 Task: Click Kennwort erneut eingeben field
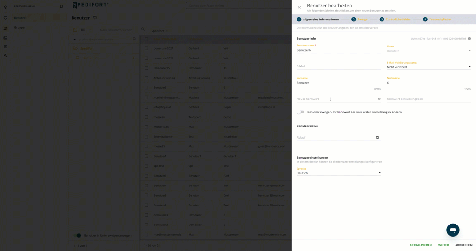click(429, 99)
